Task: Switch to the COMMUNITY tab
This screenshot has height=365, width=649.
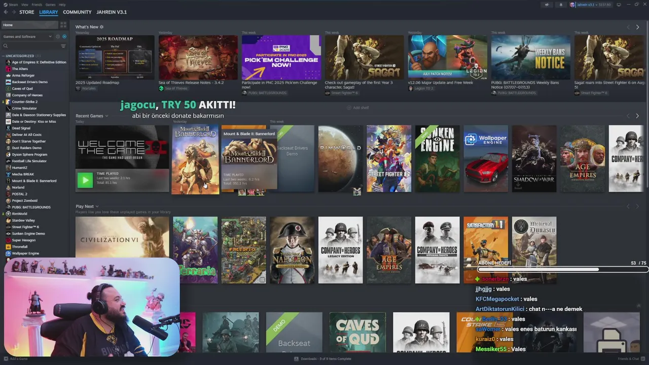Action: (77, 12)
